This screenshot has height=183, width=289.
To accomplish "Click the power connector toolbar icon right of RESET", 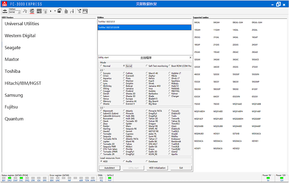I will pyautogui.click(x=72, y=11).
